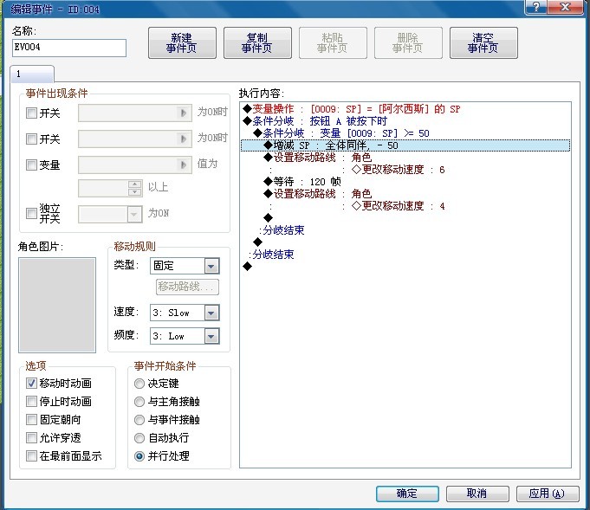Select the 自动执行 trigger option
590x510 pixels.
tap(139, 438)
